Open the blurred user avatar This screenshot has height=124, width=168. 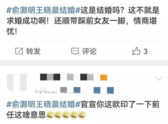[17, 83]
